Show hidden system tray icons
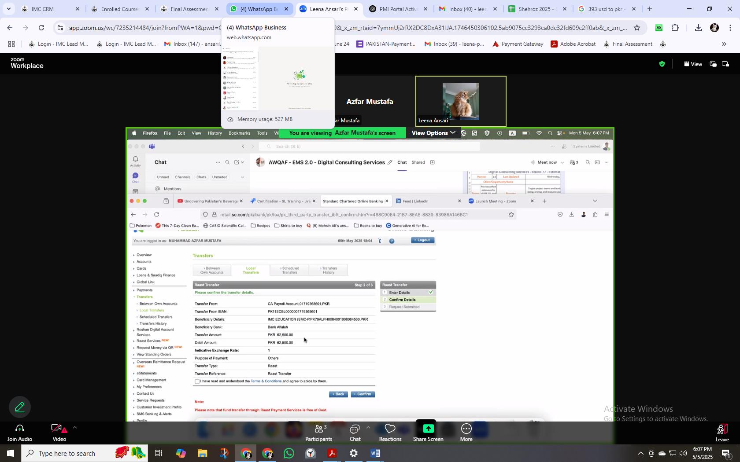The height and width of the screenshot is (462, 740). (x=640, y=453)
